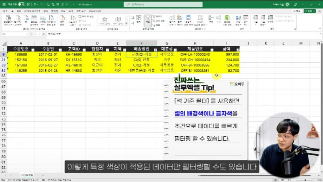Open the File tab

coord(5,11)
